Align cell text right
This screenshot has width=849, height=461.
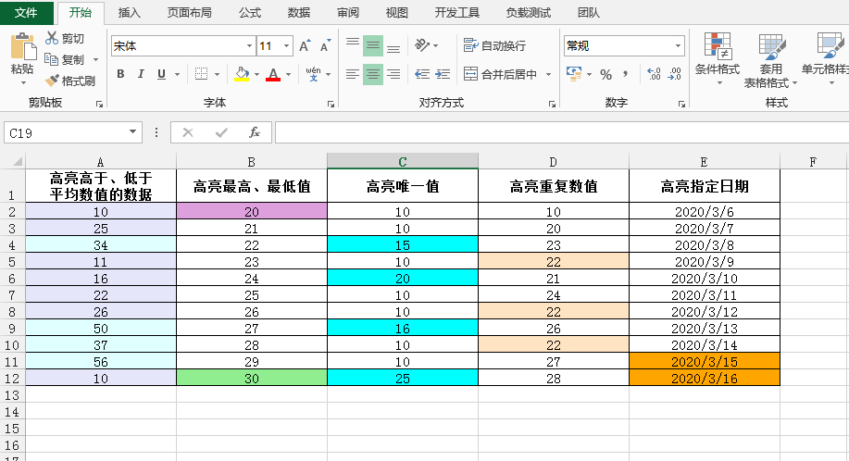pyautogui.click(x=393, y=74)
